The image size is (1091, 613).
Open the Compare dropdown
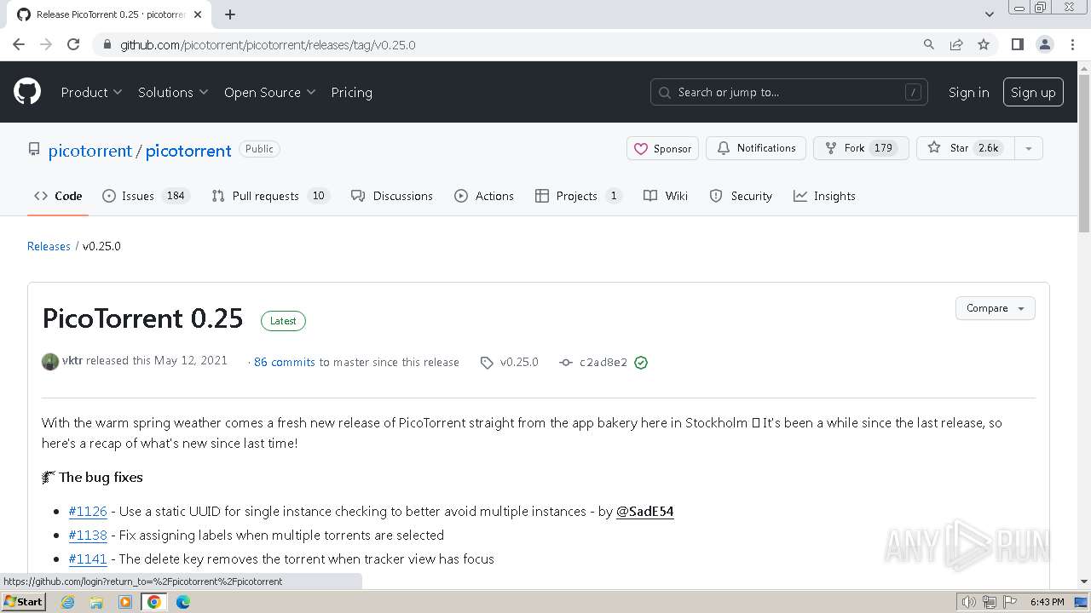996,308
